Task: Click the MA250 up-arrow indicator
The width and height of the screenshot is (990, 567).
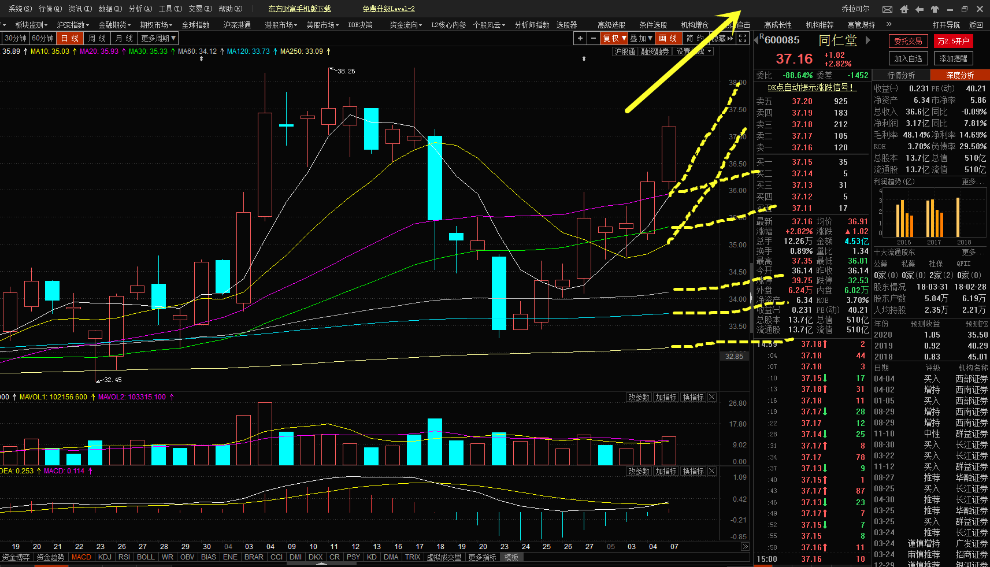Action: click(328, 51)
